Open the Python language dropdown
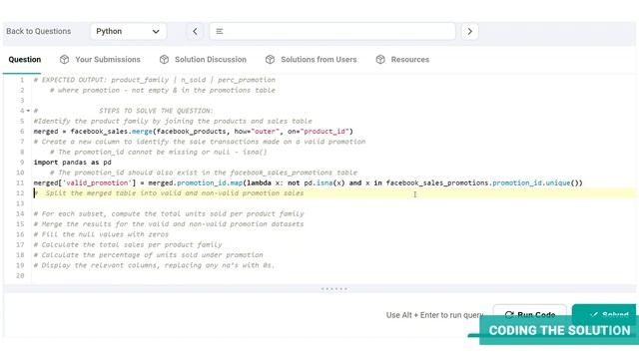 (128, 31)
